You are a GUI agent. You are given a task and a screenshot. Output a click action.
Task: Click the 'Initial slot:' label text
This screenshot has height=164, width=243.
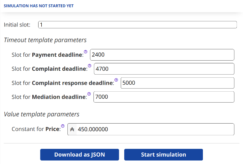[x=17, y=25]
